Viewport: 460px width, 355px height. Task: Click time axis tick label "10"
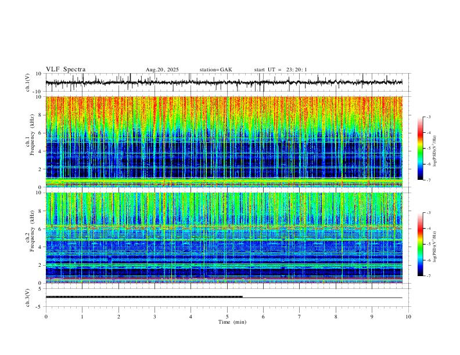[408, 317]
